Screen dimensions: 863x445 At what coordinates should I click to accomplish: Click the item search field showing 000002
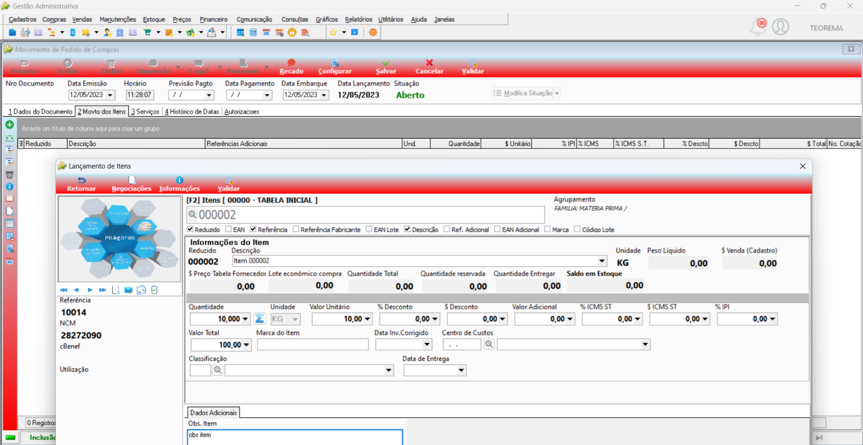[x=365, y=215]
